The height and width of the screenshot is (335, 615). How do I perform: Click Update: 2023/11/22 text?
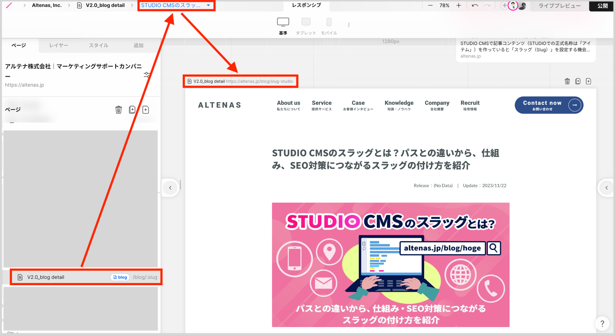pos(485,186)
